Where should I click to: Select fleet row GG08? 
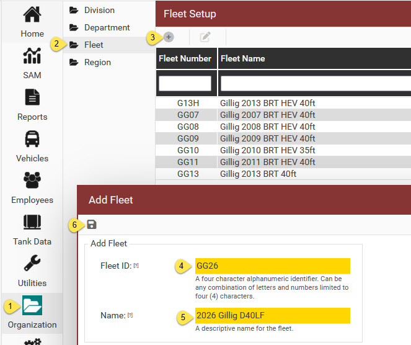[x=283, y=127]
